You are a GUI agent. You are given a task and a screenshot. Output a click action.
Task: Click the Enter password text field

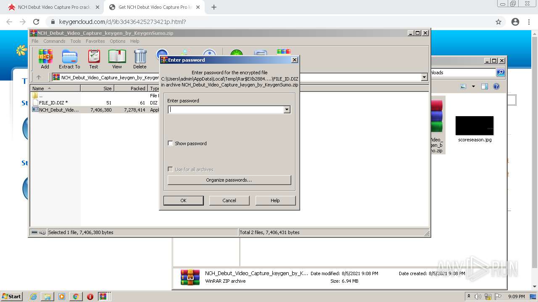pos(226,109)
